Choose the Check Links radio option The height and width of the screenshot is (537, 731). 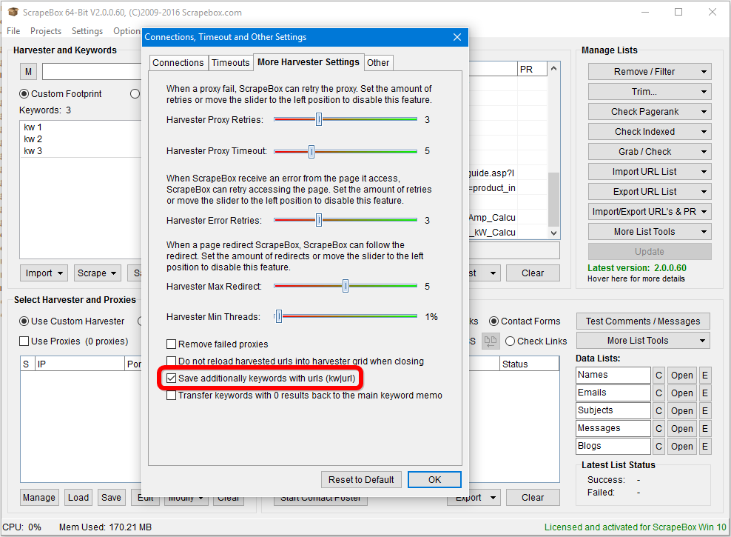pos(510,341)
